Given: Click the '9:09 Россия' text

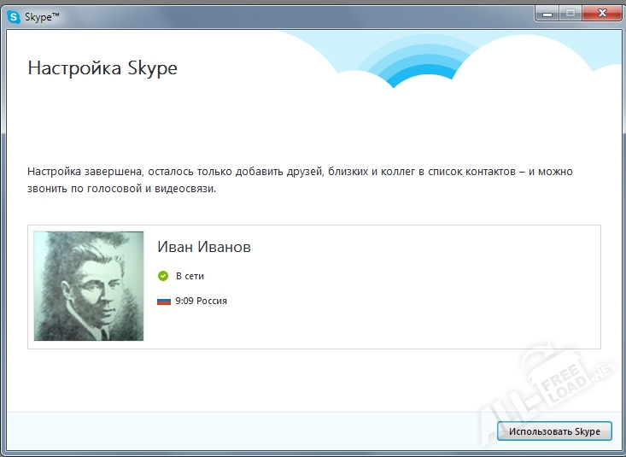Looking at the screenshot, I should (x=202, y=301).
